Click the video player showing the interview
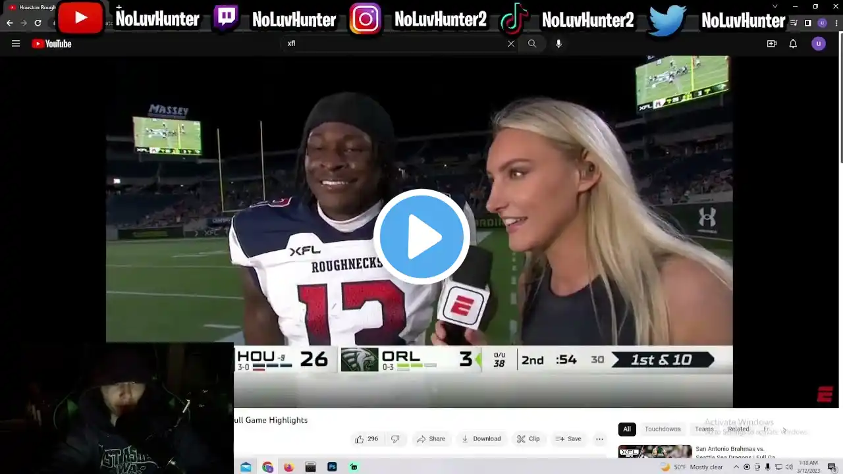 [419, 232]
